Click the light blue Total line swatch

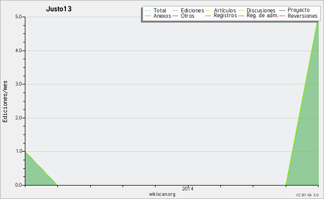pos(148,10)
